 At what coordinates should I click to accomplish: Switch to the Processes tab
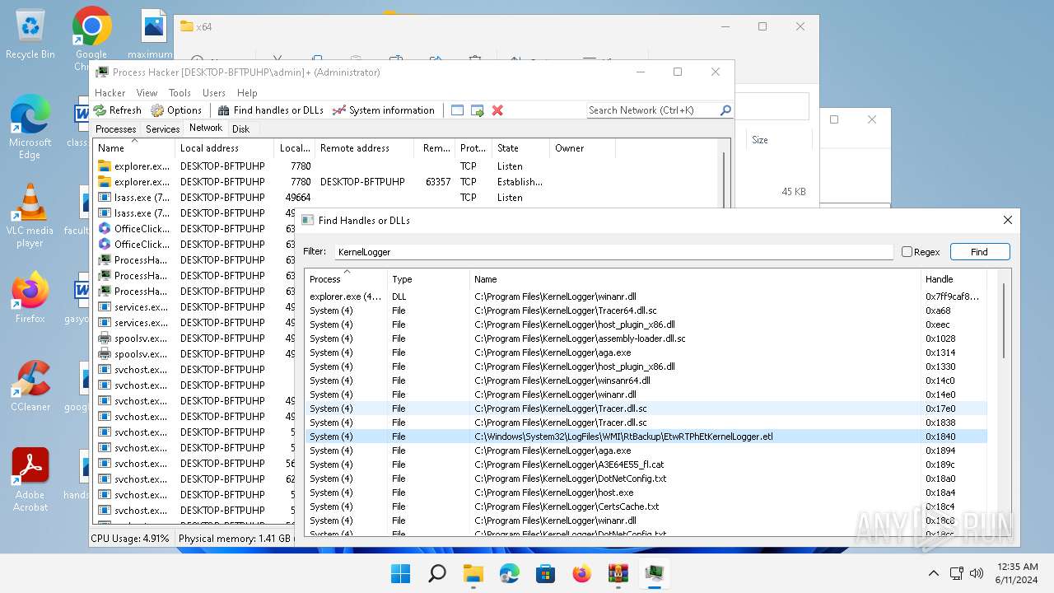[115, 129]
